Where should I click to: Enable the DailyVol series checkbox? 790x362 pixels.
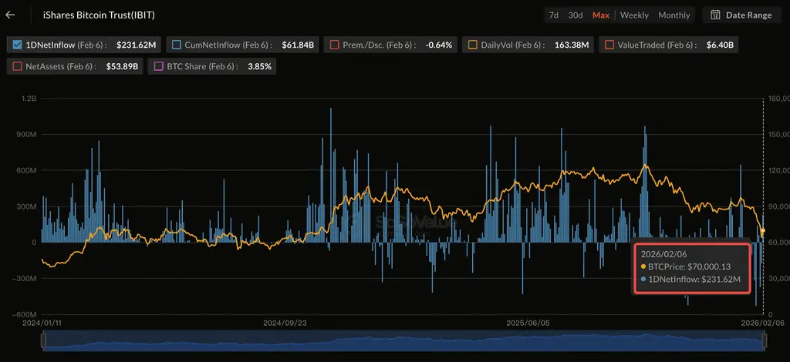pos(472,45)
